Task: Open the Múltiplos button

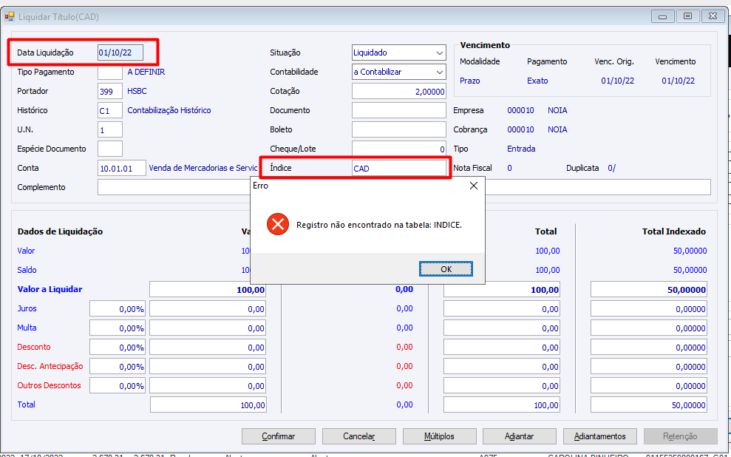Action: click(440, 436)
